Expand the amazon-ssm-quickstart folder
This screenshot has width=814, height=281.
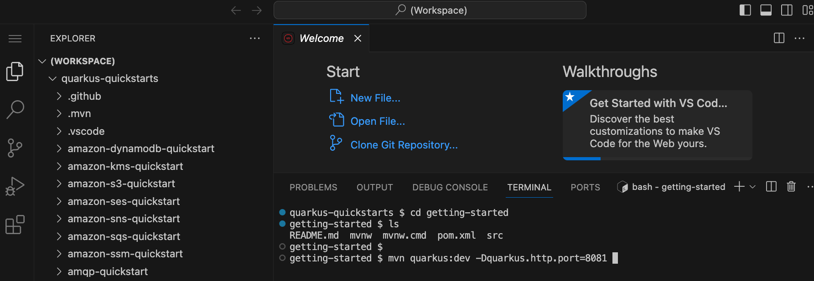(x=59, y=254)
